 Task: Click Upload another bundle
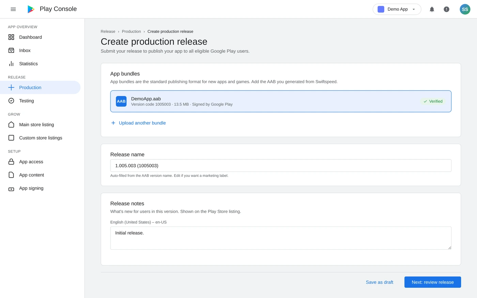142,123
